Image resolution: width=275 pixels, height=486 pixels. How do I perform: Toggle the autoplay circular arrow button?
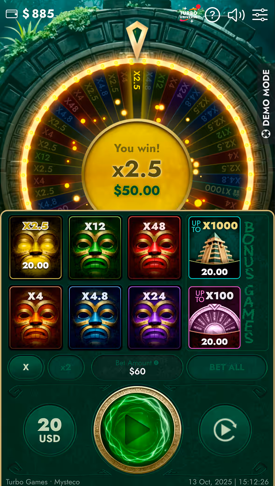[x=225, y=430]
